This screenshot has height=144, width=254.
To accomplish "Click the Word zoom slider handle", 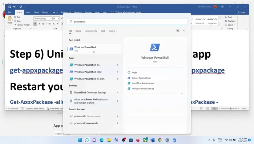I will coord(231,108).
